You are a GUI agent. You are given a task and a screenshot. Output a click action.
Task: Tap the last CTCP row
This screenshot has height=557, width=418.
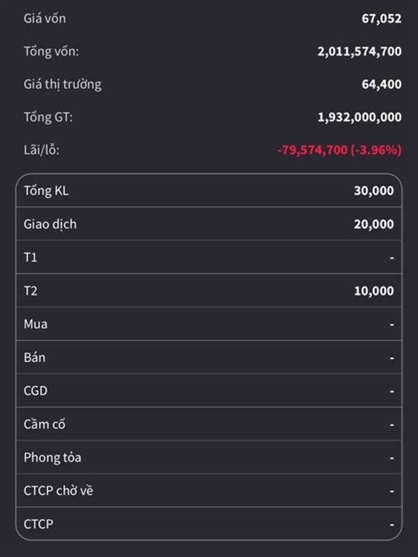(x=209, y=524)
